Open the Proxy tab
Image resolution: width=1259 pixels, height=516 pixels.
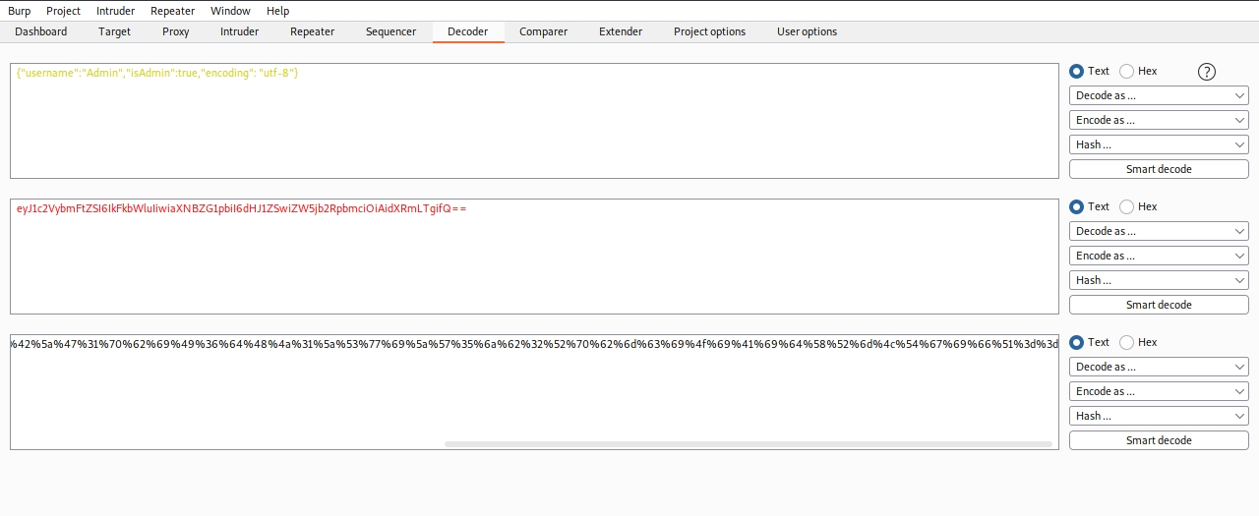[x=176, y=31]
